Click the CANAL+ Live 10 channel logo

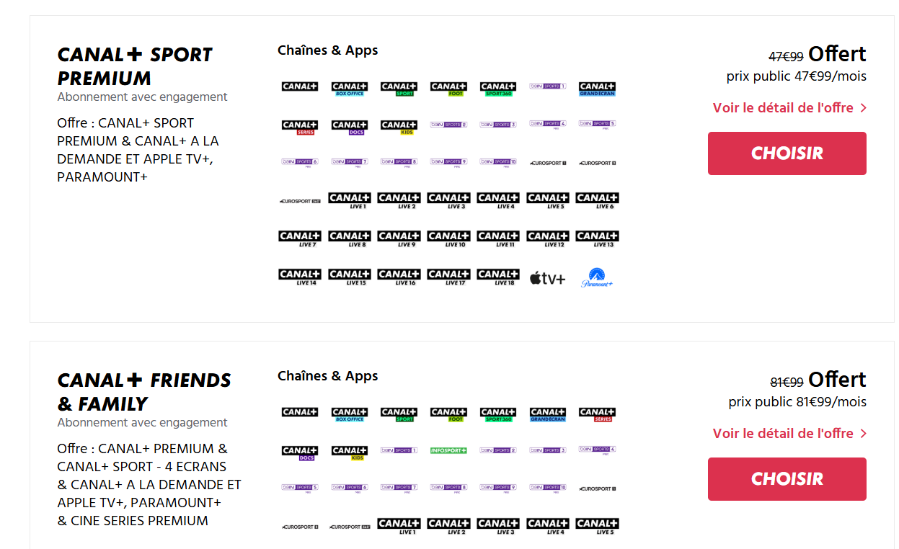point(448,239)
